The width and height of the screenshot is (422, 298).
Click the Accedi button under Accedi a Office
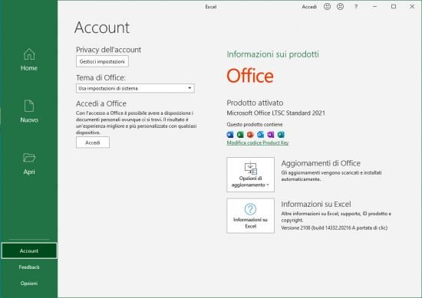coord(93,142)
